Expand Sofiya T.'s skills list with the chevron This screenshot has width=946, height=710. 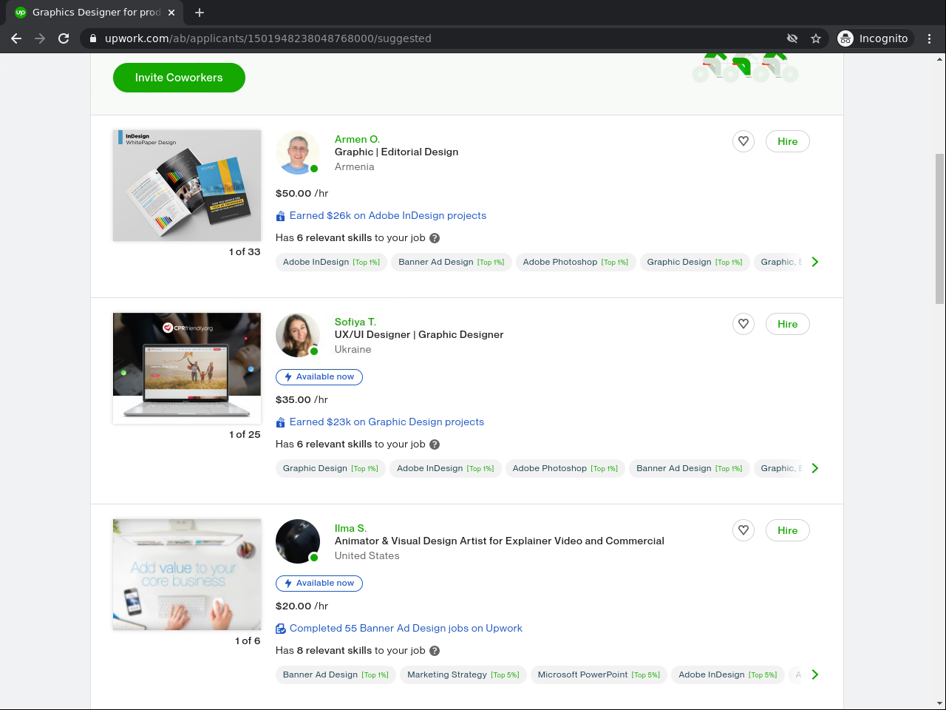point(814,468)
